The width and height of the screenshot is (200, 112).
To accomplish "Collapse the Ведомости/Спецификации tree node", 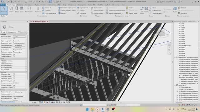I will coord(175,58).
